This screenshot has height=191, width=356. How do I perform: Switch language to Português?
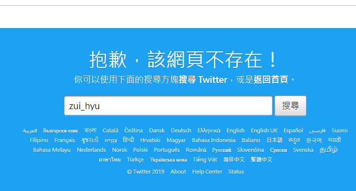point(167,150)
